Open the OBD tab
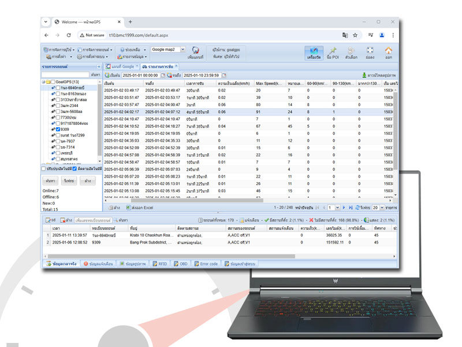 181,264
